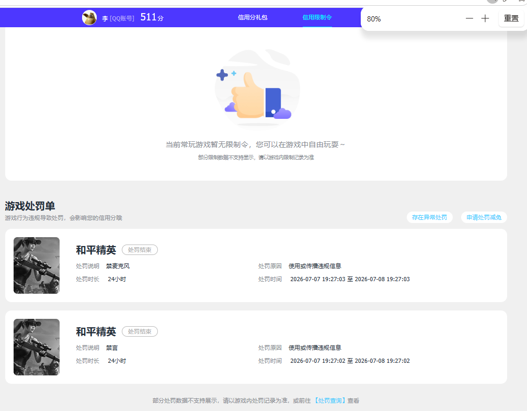Click 处罚结束 badge on 禁言 card
Image resolution: width=527 pixels, height=411 pixels.
140,331
